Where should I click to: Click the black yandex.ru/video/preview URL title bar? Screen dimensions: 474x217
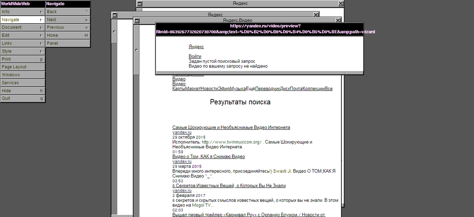[x=260, y=29]
